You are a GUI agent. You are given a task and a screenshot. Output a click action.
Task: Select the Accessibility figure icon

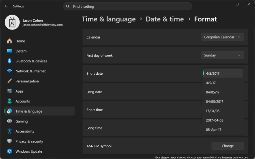(x=9, y=131)
